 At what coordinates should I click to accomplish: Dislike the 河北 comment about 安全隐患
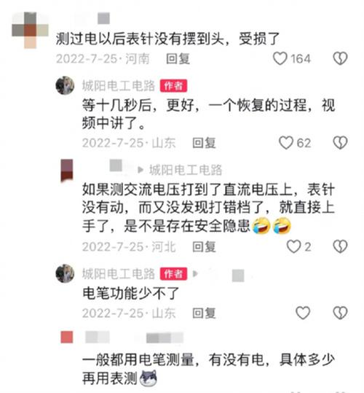(x=340, y=246)
